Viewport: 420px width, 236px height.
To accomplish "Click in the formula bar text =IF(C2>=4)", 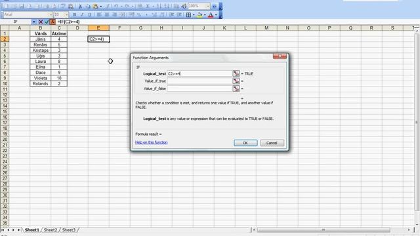I will point(68,22).
